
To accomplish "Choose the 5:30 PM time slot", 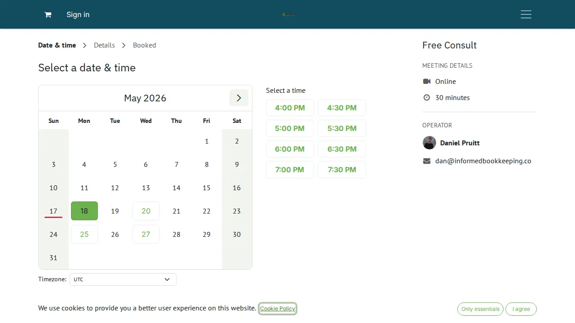I will click(x=342, y=128).
